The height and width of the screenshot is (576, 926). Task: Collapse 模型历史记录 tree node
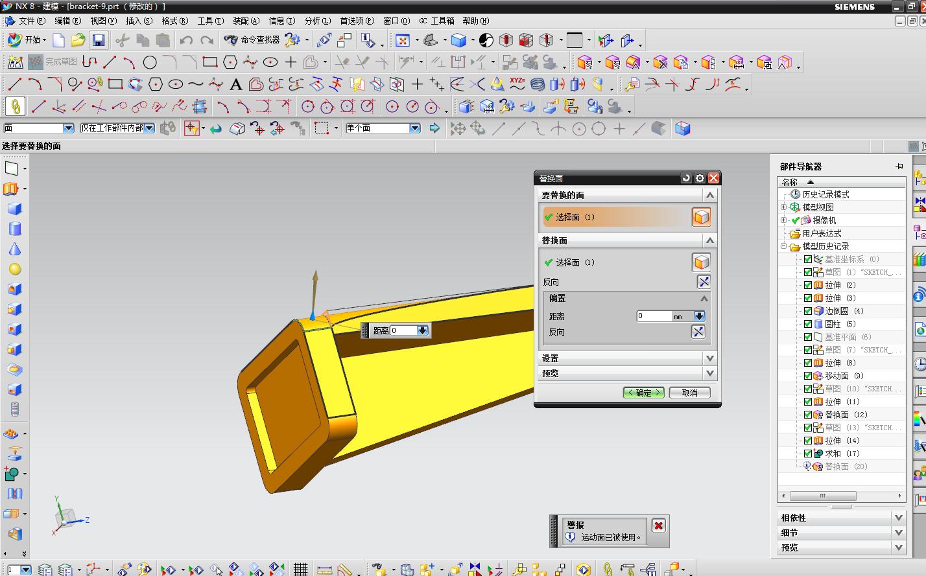coord(783,246)
